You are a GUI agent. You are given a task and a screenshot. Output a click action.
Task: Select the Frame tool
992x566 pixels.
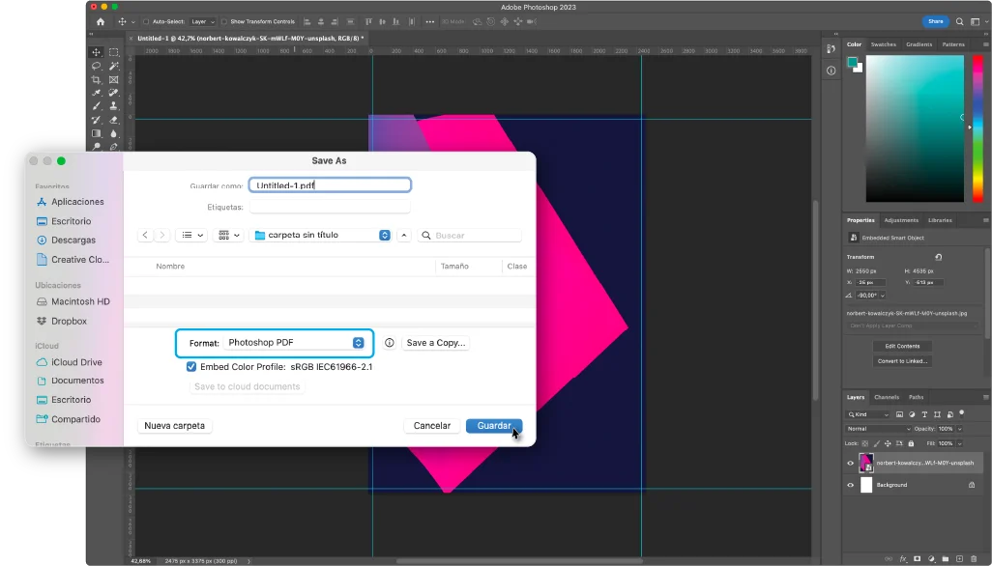click(x=114, y=79)
